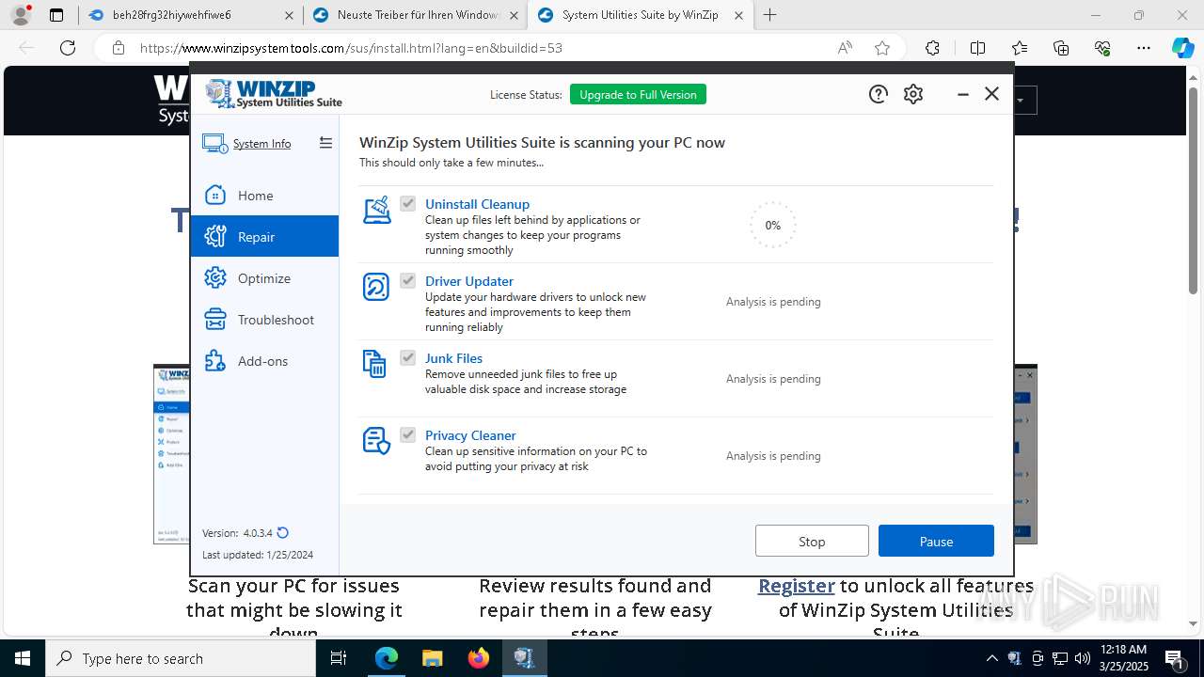Image resolution: width=1204 pixels, height=677 pixels.
Task: Open the Windows Start menu
Action: click(x=23, y=658)
